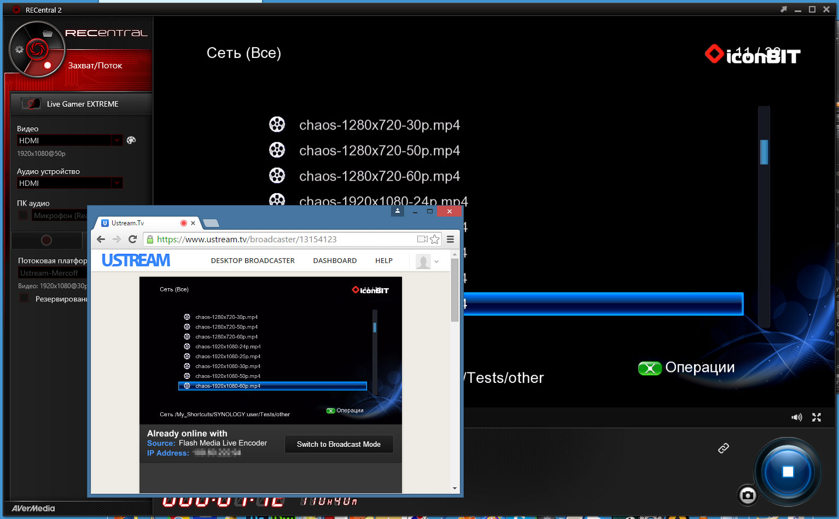
Task: Enable the Резервирование checkbox
Action: [x=24, y=298]
